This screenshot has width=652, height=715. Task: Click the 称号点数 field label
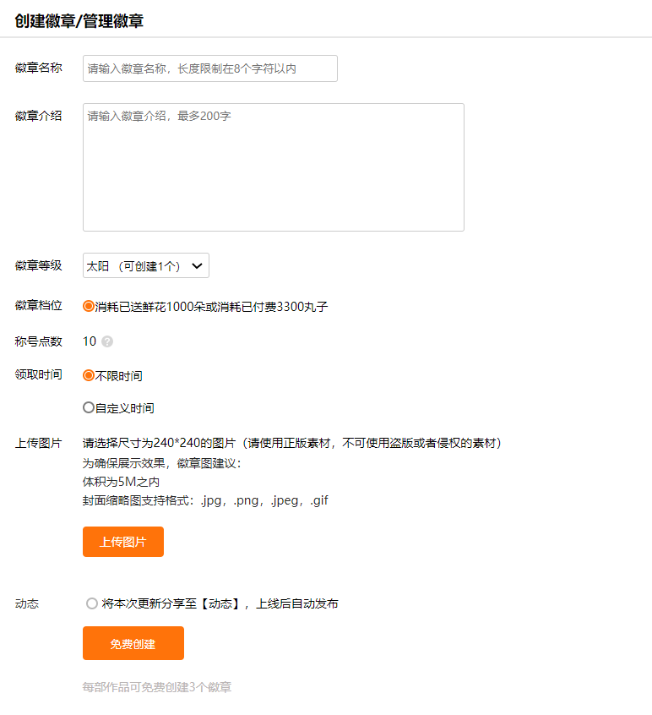[38, 341]
